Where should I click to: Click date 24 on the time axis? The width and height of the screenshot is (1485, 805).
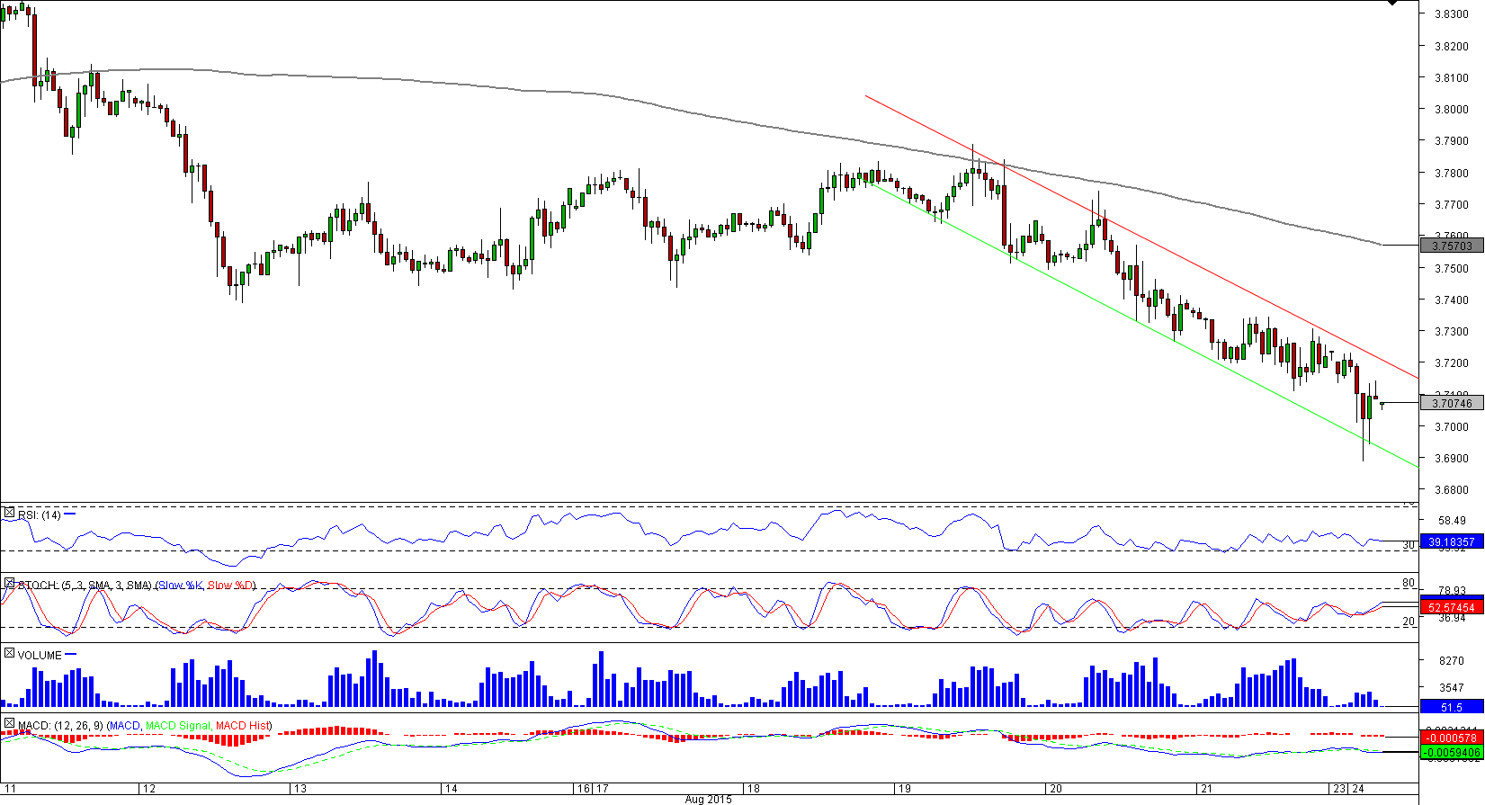coord(1358,789)
